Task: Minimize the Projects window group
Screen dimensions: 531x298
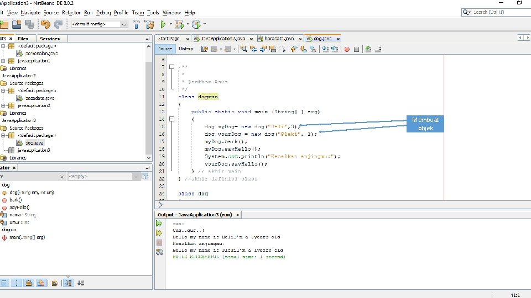Action: click(147, 39)
